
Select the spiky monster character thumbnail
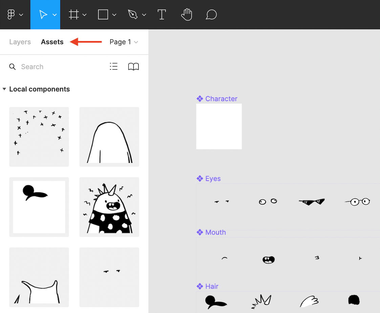coord(109,207)
